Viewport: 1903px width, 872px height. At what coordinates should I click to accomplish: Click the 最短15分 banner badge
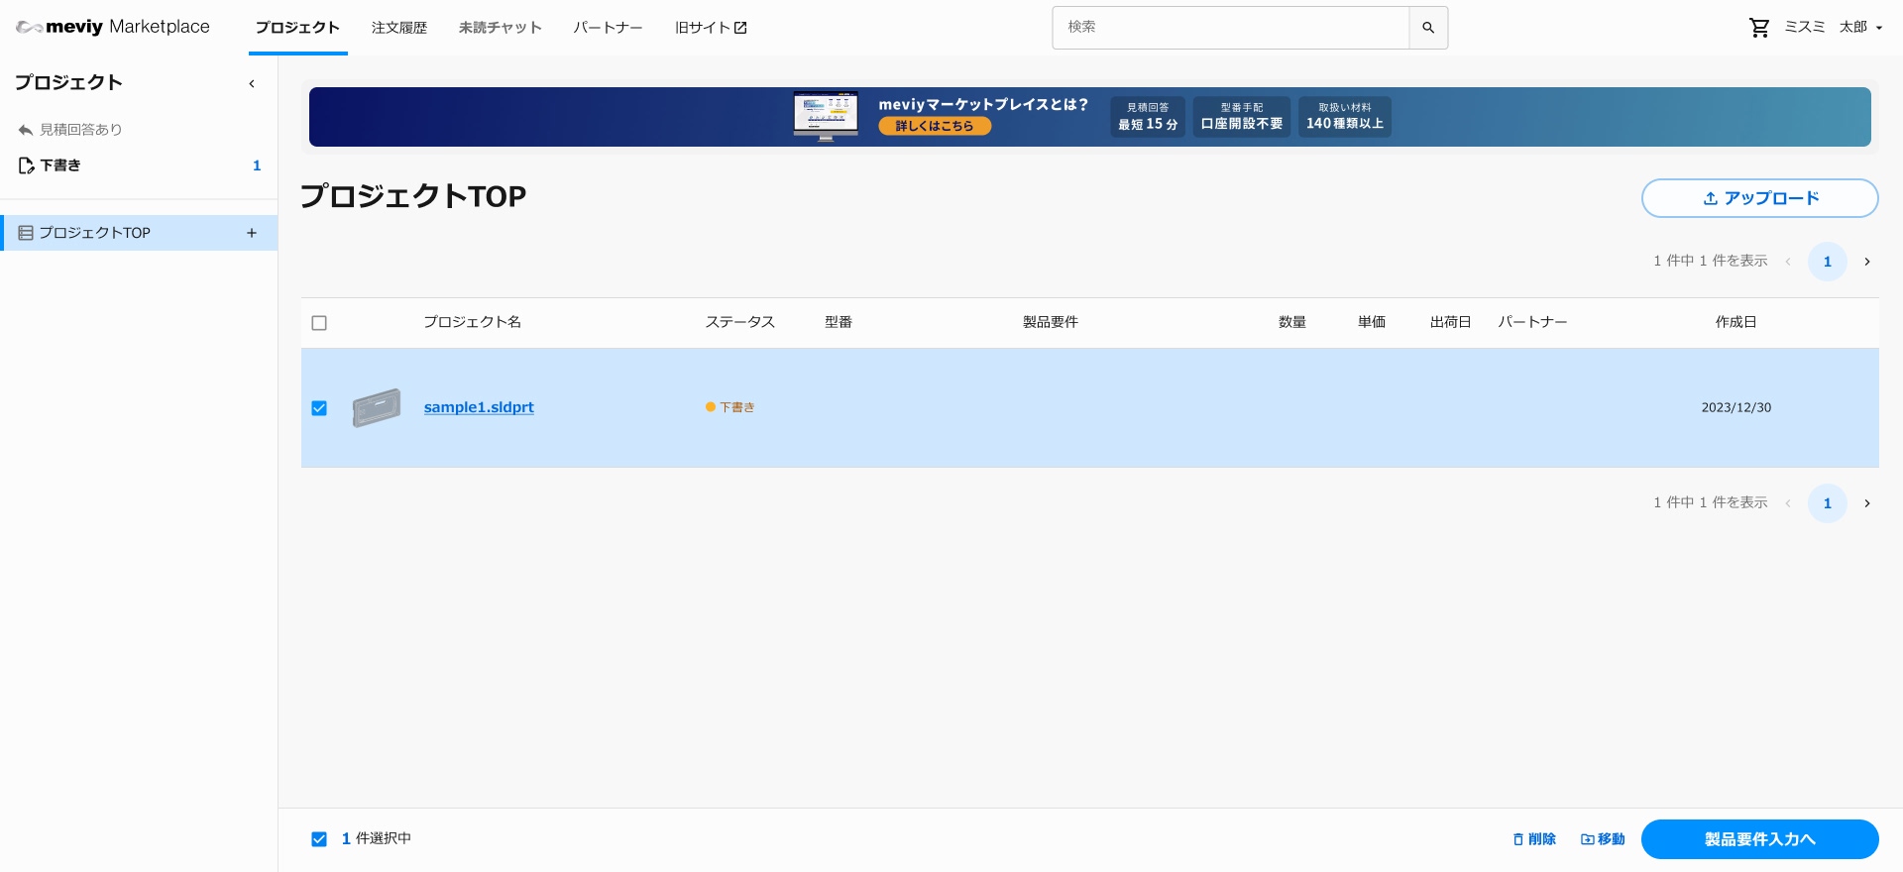point(1148,117)
